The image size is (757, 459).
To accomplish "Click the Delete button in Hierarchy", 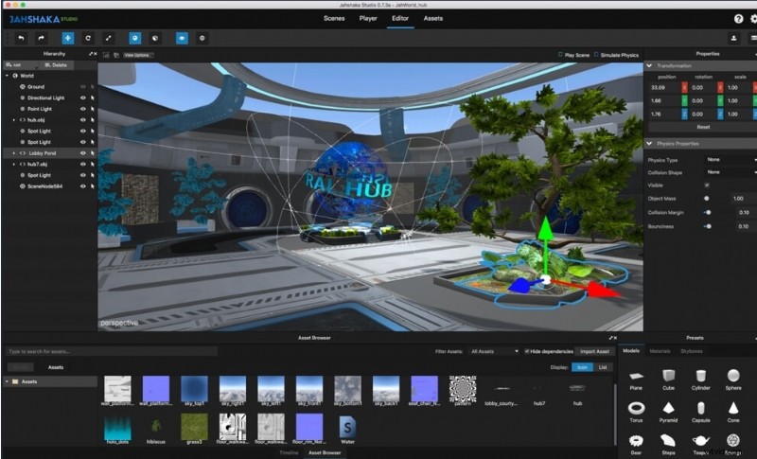I will tap(56, 65).
